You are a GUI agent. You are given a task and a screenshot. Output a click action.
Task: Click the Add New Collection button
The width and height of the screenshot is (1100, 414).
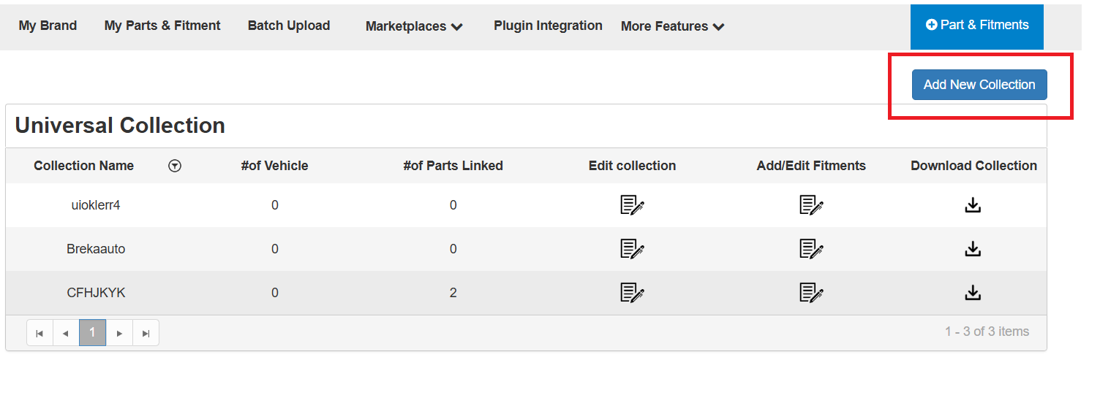pyautogui.click(x=979, y=85)
